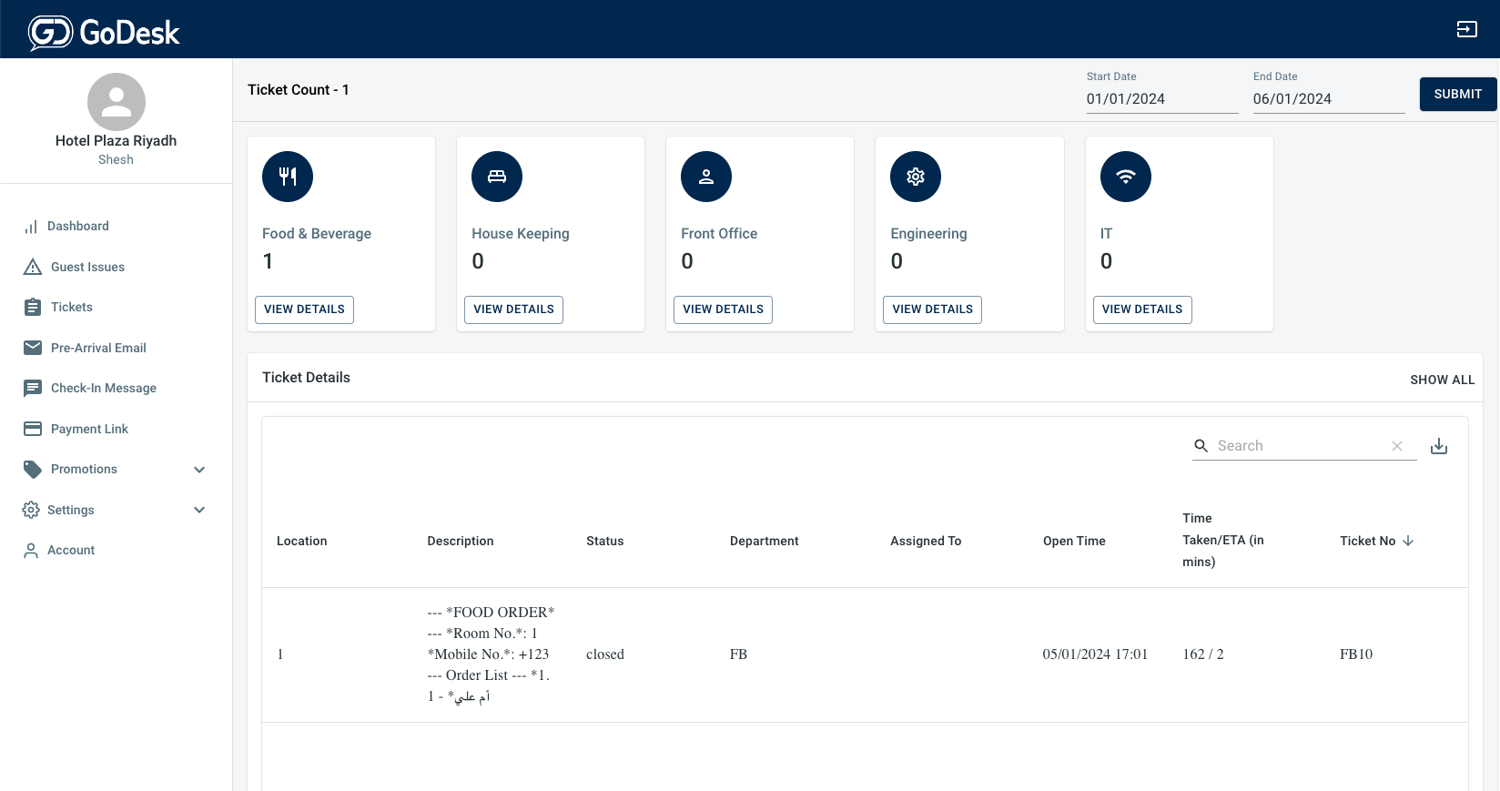Expand the Promotions submenu
This screenshot has width=1500, height=791.
pos(199,470)
